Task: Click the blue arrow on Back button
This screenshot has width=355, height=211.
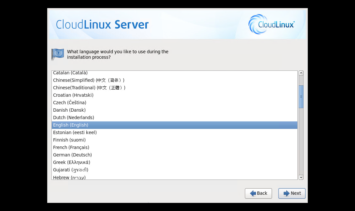Action: [x=253, y=193]
